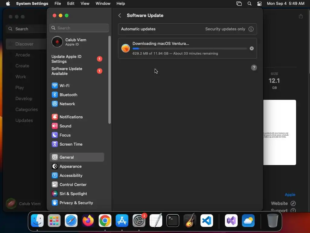Viewport: 310px width, 233px height.
Task: Open Calub Viem Apple ID profile
Action: (77, 42)
